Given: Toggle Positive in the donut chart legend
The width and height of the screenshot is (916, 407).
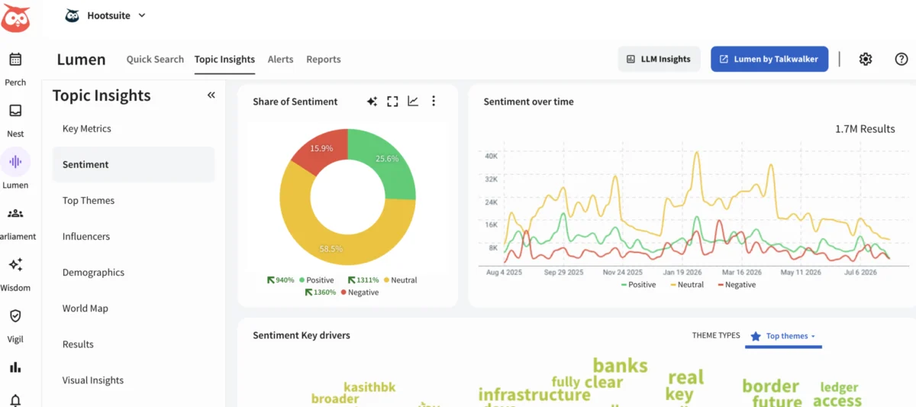Looking at the screenshot, I should click(316, 280).
